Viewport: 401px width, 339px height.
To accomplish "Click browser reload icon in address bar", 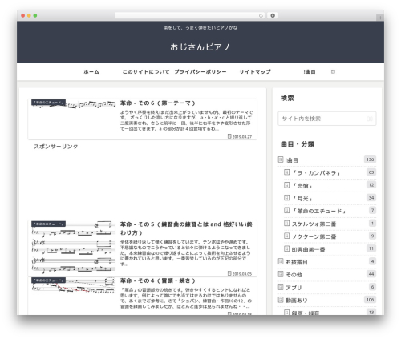I will coord(261,15).
